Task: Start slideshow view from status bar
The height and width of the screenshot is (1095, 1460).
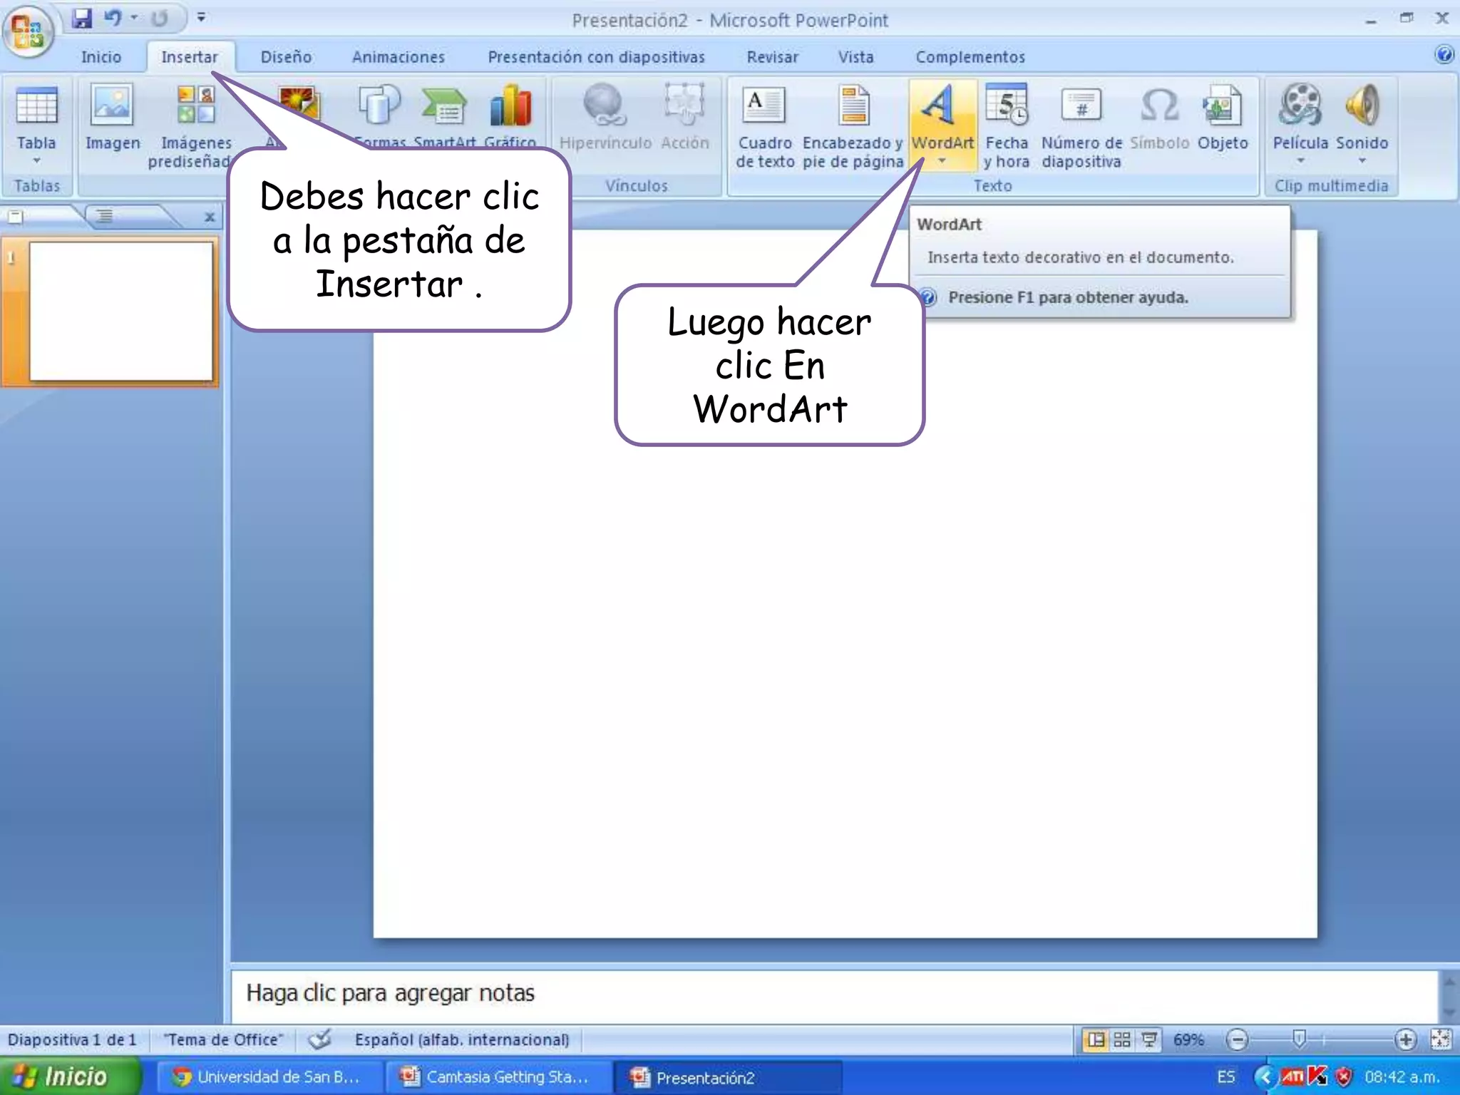Action: coord(1149,1040)
